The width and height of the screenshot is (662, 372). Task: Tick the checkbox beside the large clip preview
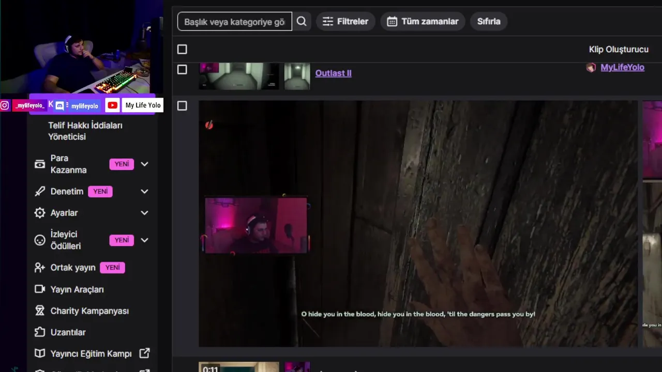point(182,105)
